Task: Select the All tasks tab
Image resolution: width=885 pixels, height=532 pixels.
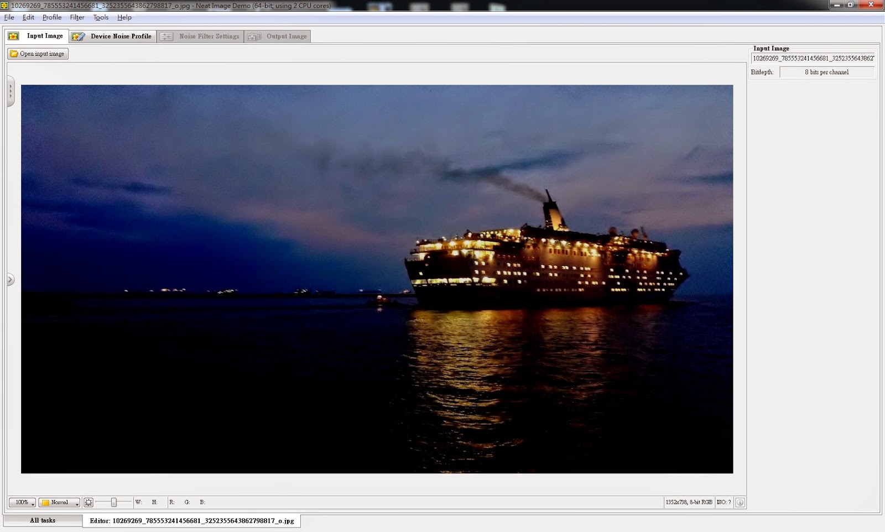Action: [x=43, y=520]
